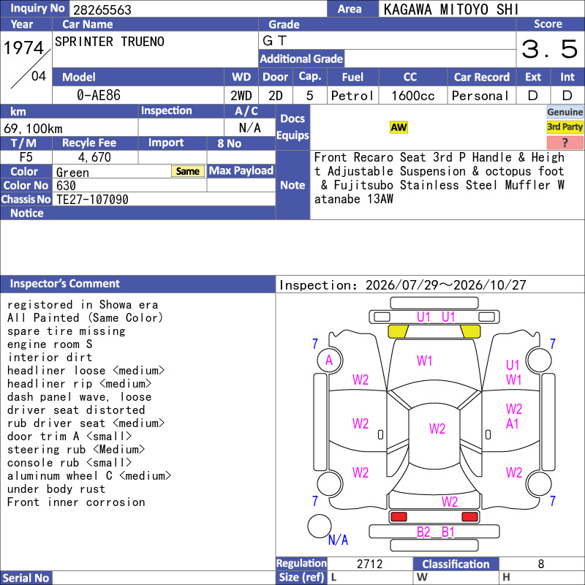The height and width of the screenshot is (585, 585).
Task: Click the comment 'Front inner corrosion'
Action: 76,502
